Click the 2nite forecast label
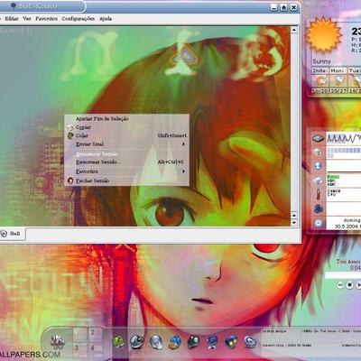The image size is (361, 361). 320,70
